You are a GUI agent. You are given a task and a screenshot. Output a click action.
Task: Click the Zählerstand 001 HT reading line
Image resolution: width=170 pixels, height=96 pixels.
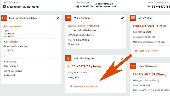pos(151,90)
